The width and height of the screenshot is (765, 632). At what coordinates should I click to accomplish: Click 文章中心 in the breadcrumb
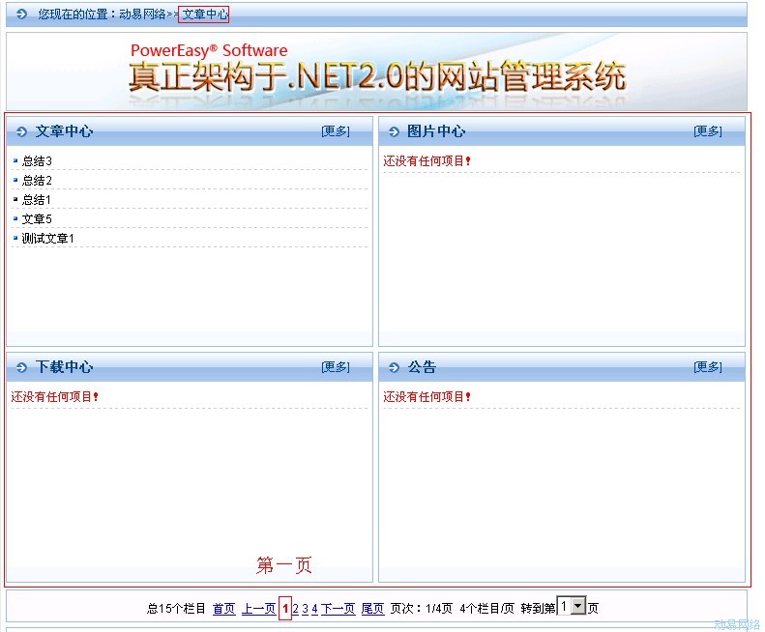[204, 14]
